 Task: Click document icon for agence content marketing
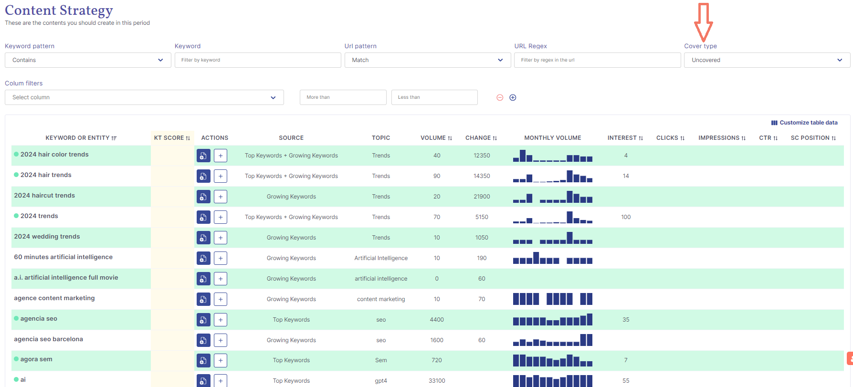pos(203,299)
